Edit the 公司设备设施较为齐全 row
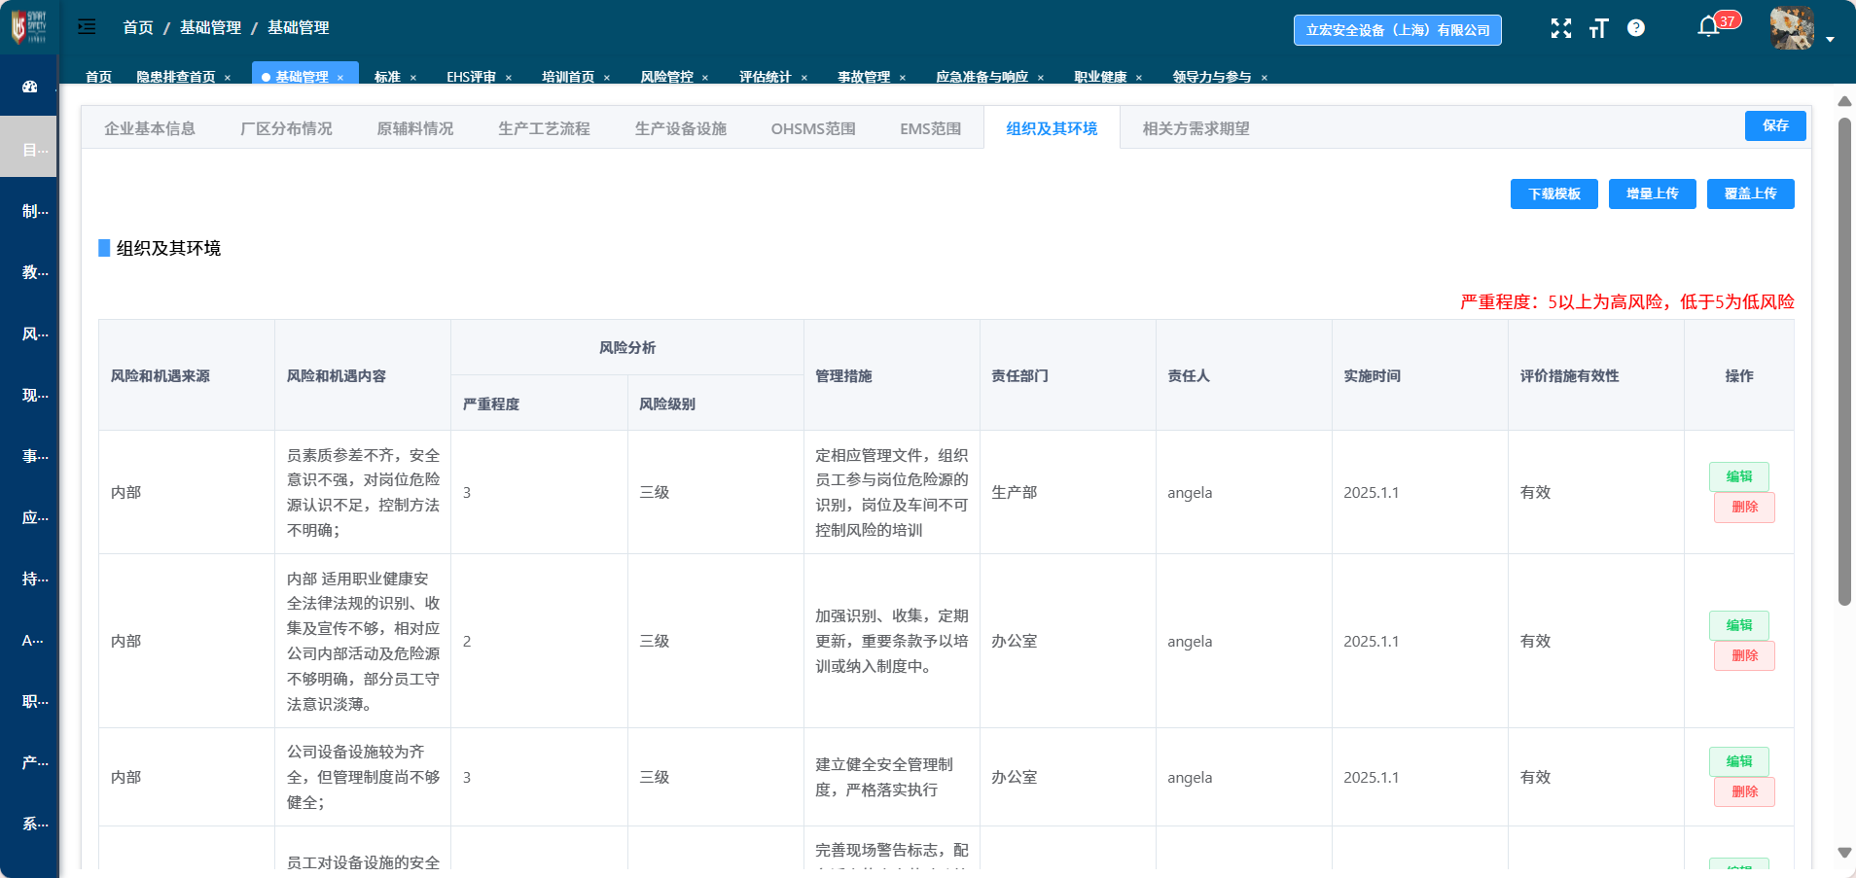The width and height of the screenshot is (1856, 878). 1739,761
